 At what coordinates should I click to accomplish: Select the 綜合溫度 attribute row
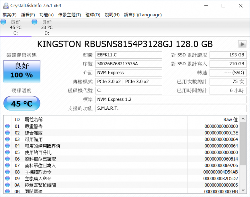122,133
